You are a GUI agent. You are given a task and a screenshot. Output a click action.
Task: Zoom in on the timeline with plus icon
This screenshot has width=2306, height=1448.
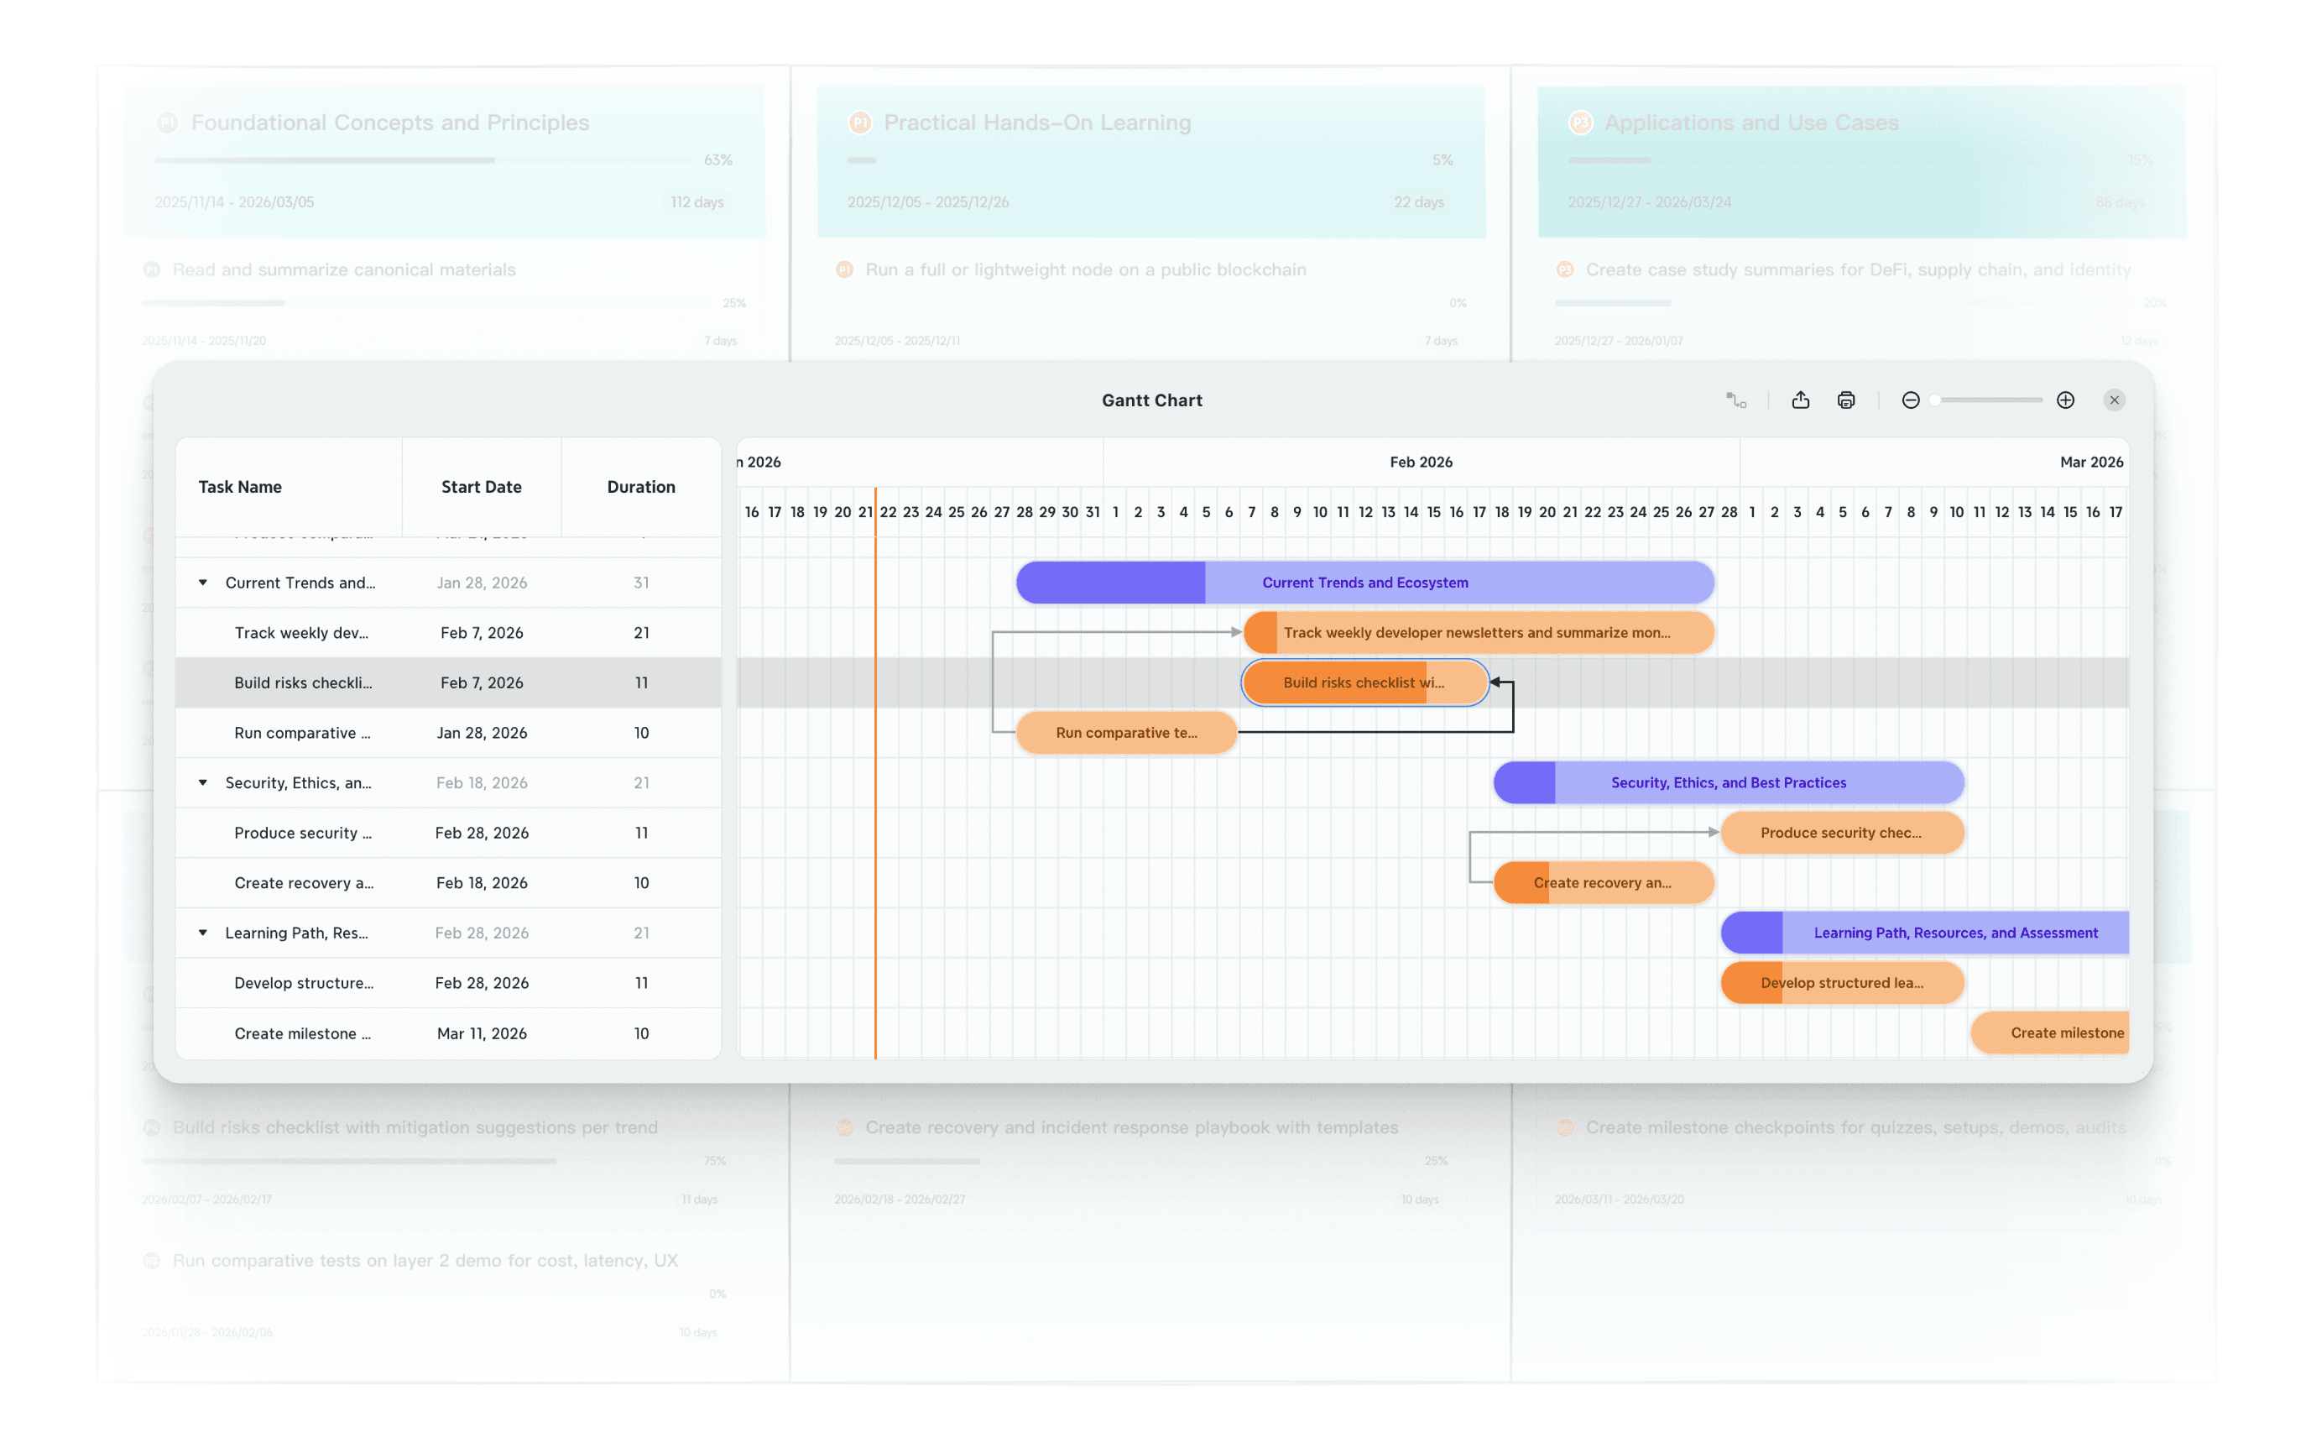[x=2065, y=400]
